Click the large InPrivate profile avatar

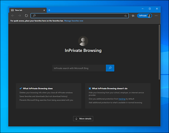coord(83,41)
